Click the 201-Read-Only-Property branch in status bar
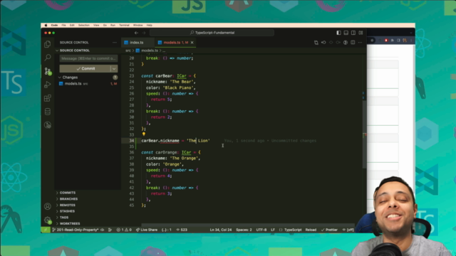The image size is (456, 256). [76, 230]
